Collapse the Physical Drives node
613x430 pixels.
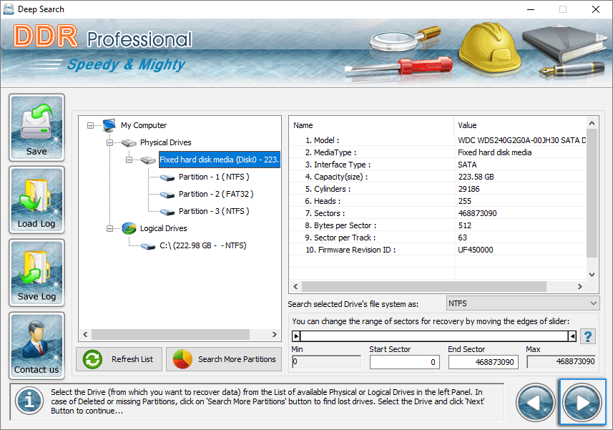pyautogui.click(x=110, y=142)
